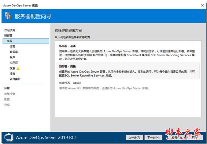Click the Azure DevOps Server 2019 RC1 text
Image resolution: width=207 pixels, height=144 pixels.
pyautogui.click(x=46, y=137)
